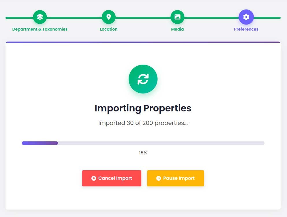Click the gradient strip atop the import card

pos(143,42)
